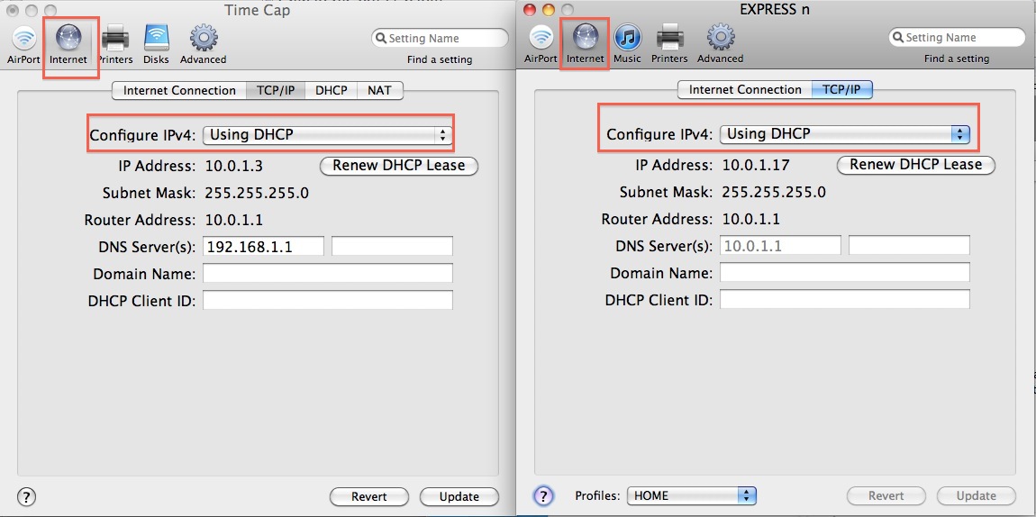Viewport: 1036px width, 517px height.
Task: Open AirPort pane in EXPRESS n window
Action: point(541,43)
